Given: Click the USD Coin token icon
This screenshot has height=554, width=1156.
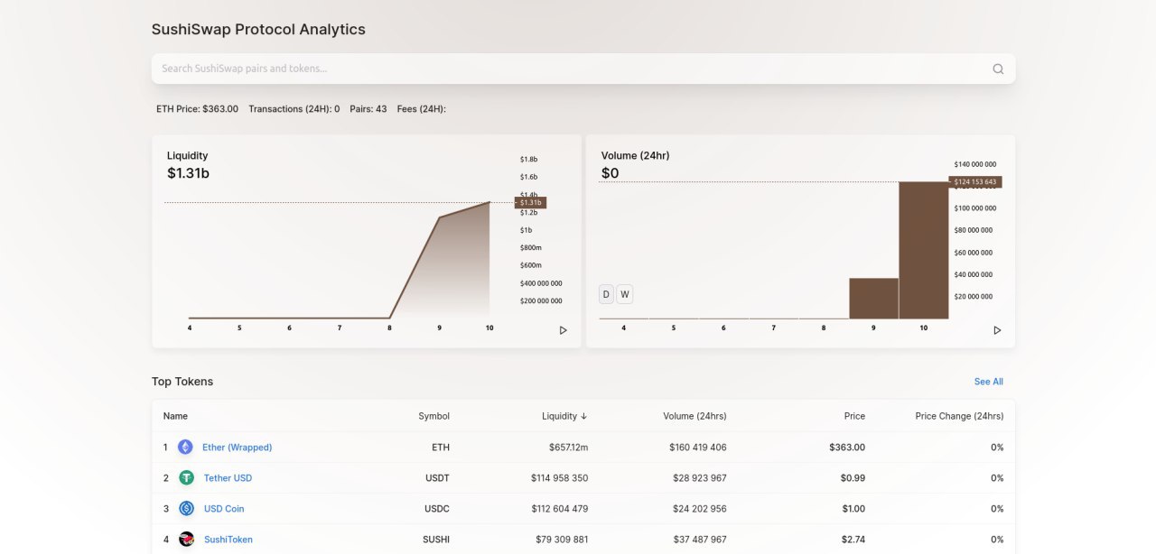Looking at the screenshot, I should pos(186,508).
